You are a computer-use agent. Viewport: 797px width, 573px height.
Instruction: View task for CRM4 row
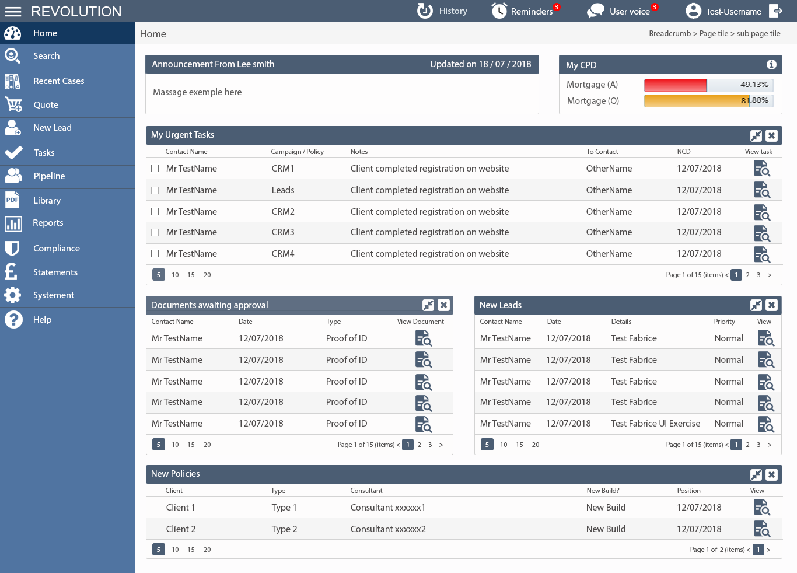point(762,254)
